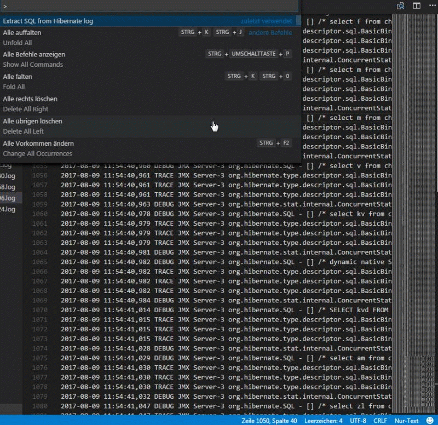Change line ending CRLF setting
Image resolution: width=438 pixels, height=425 pixels.
pyautogui.click(x=380, y=421)
